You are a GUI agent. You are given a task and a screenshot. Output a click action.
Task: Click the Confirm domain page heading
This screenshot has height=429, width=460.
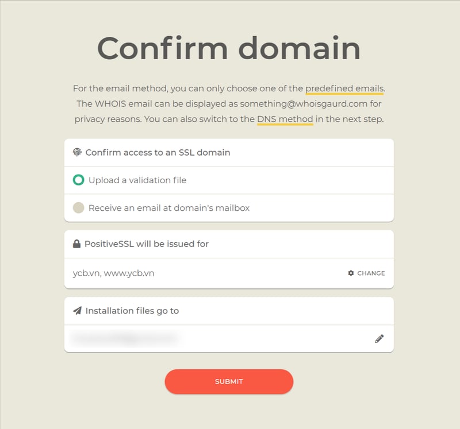click(x=229, y=48)
